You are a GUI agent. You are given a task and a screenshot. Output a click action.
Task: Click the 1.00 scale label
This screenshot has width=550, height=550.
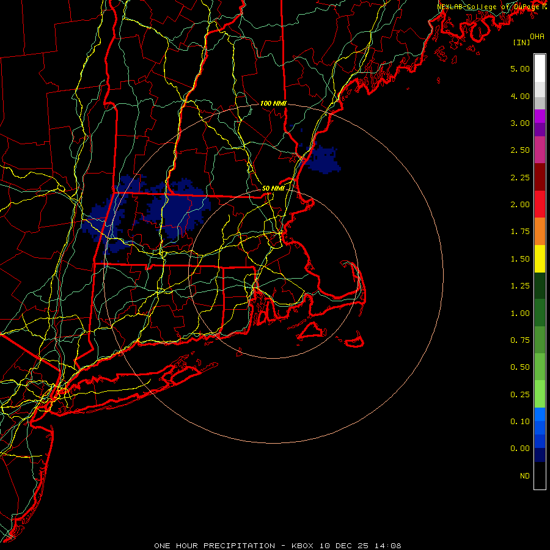520,313
